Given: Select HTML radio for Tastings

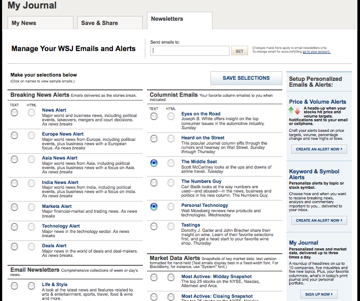Looking at the screenshot, I should pyautogui.click(x=171, y=226).
